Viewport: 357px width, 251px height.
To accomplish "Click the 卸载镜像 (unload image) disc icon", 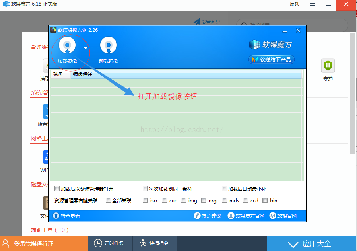I will pyautogui.click(x=109, y=45).
